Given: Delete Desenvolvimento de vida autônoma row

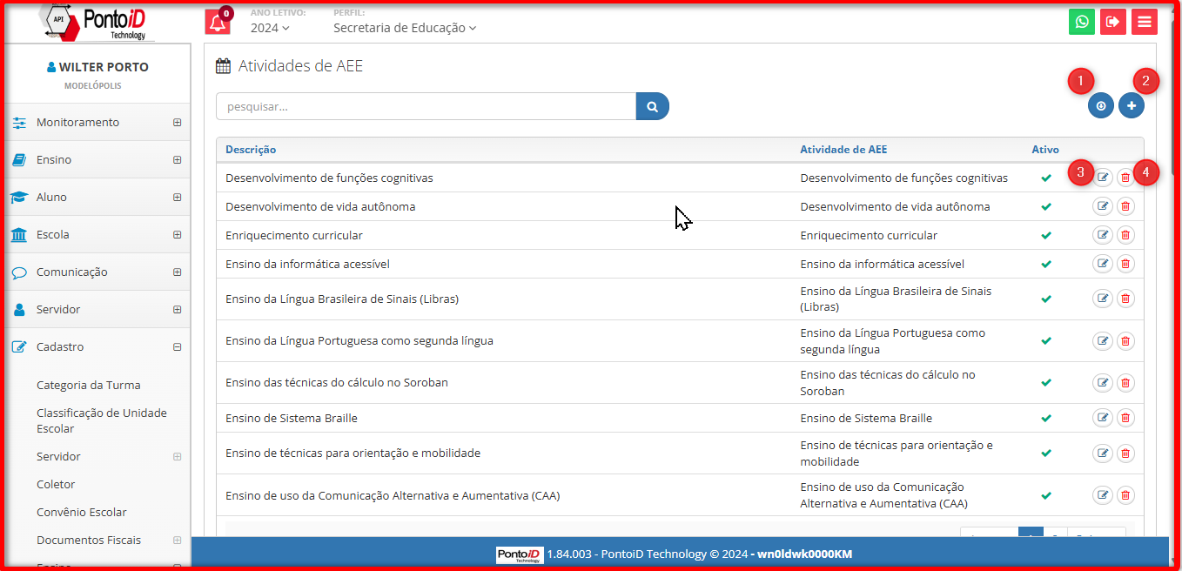Looking at the screenshot, I should point(1125,206).
